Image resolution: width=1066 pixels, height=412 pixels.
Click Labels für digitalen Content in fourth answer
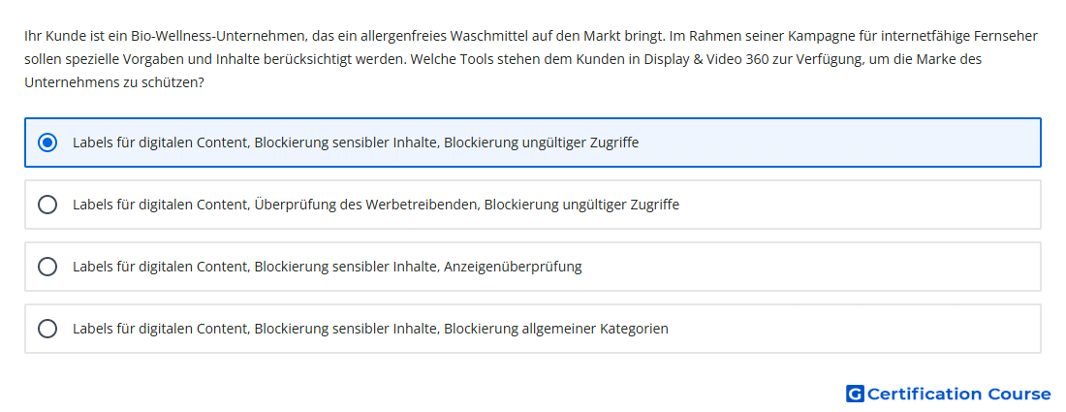[x=161, y=329]
